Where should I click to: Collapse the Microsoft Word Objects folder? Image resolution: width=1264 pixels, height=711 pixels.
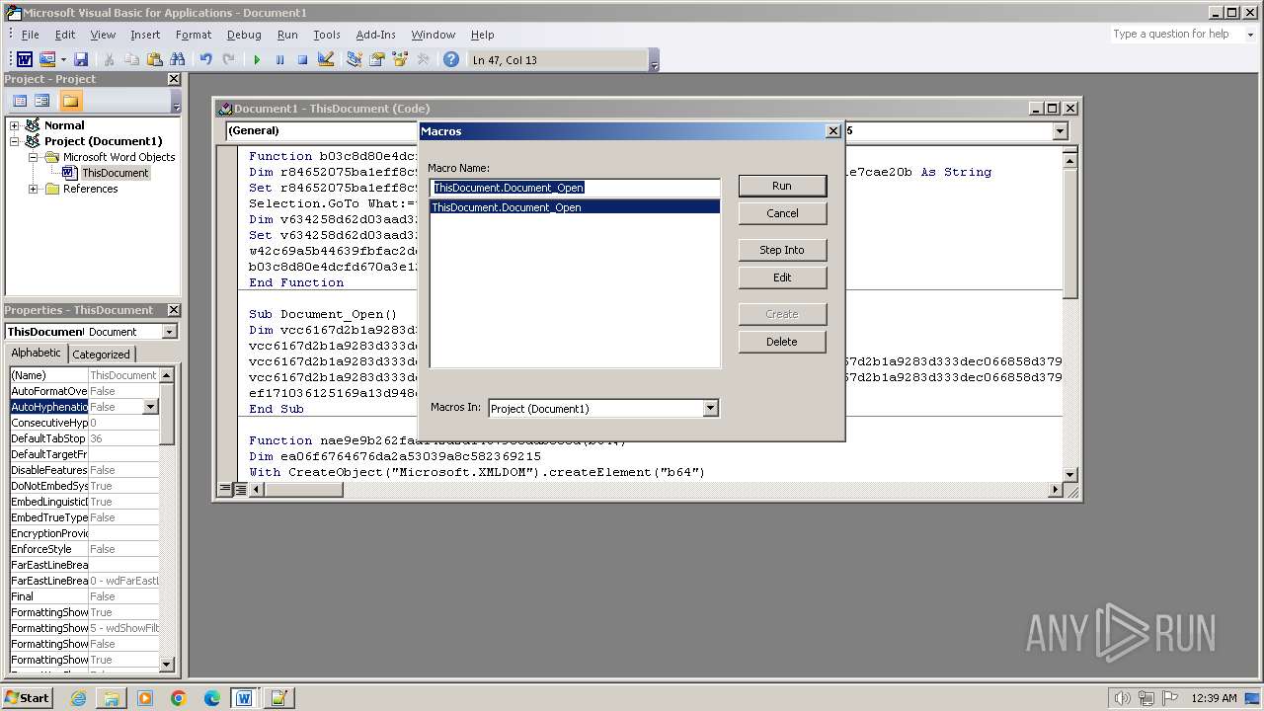click(x=33, y=157)
